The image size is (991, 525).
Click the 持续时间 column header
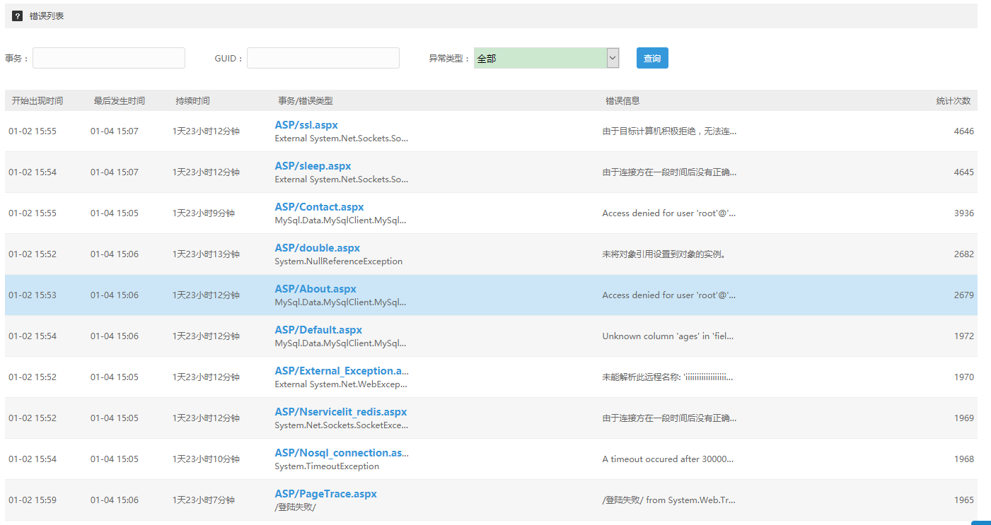[x=193, y=101]
